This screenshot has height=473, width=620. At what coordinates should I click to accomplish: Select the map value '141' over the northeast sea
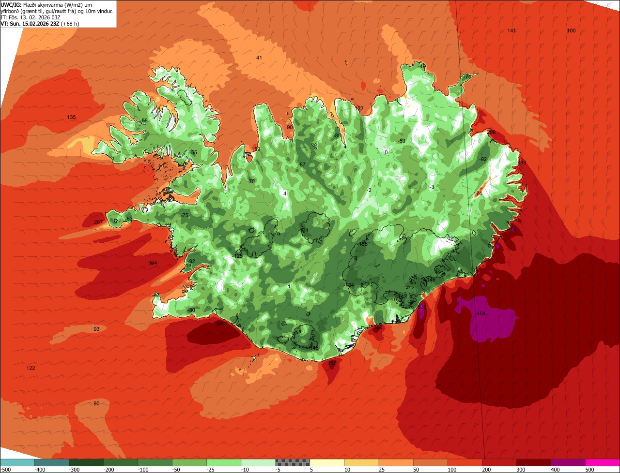(511, 30)
